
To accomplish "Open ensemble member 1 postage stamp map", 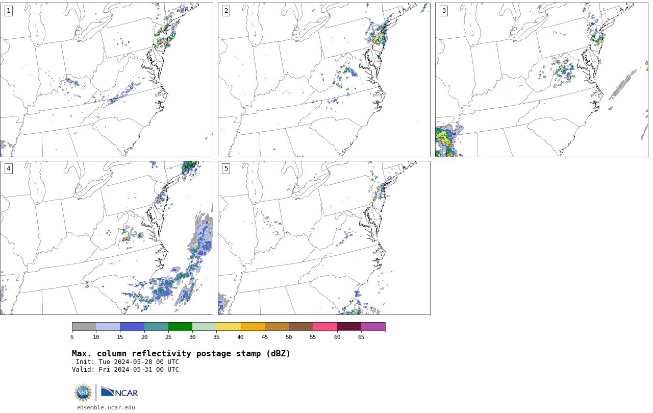I will click(106, 80).
